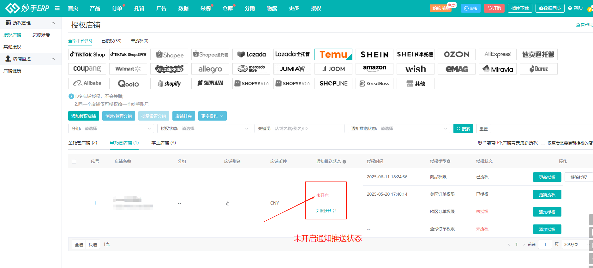Switch to 已授权(33) tab

[111, 41]
